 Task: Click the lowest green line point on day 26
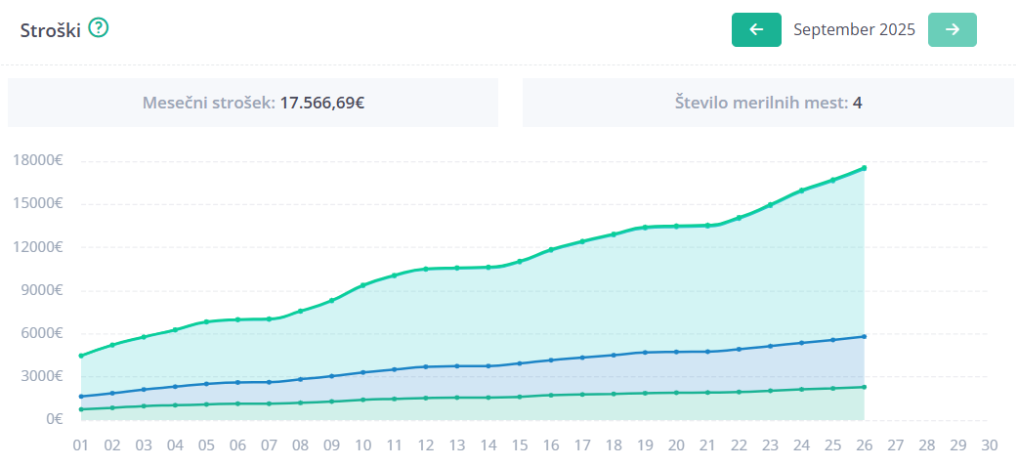[864, 387]
